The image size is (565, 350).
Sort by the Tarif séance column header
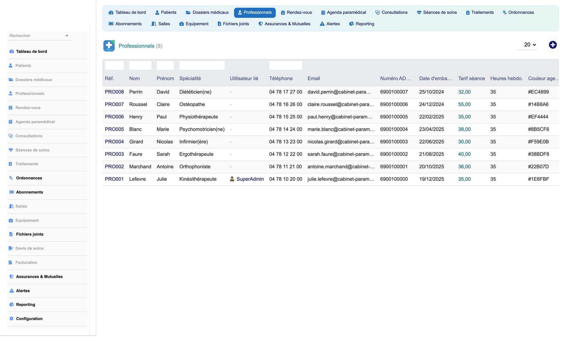pos(472,78)
